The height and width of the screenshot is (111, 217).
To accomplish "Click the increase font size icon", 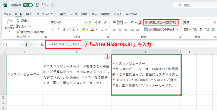I will tap(100, 22).
